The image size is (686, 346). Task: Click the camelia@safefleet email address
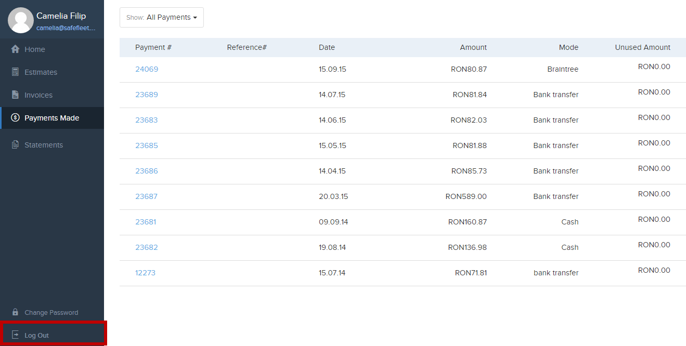[x=66, y=28]
